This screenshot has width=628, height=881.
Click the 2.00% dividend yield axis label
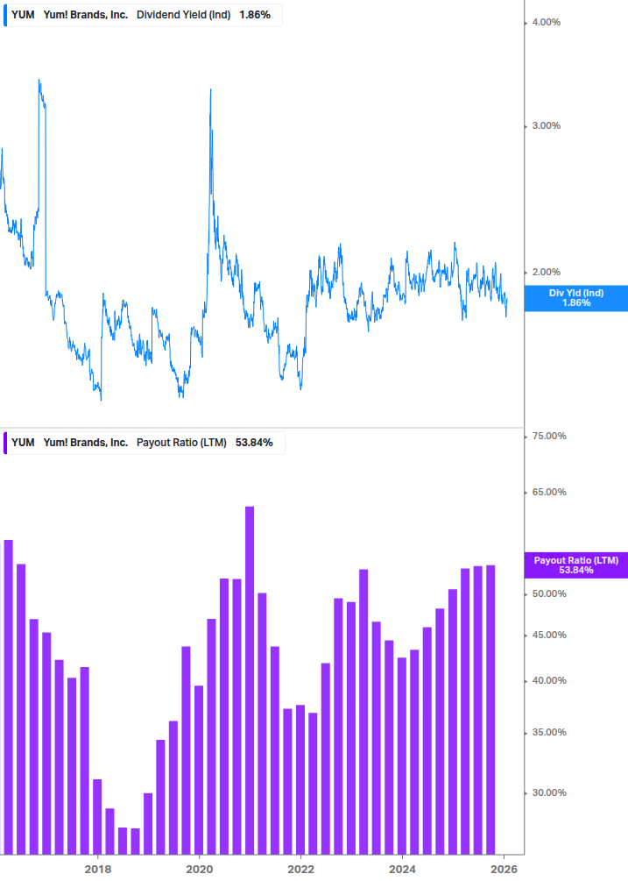[546, 272]
